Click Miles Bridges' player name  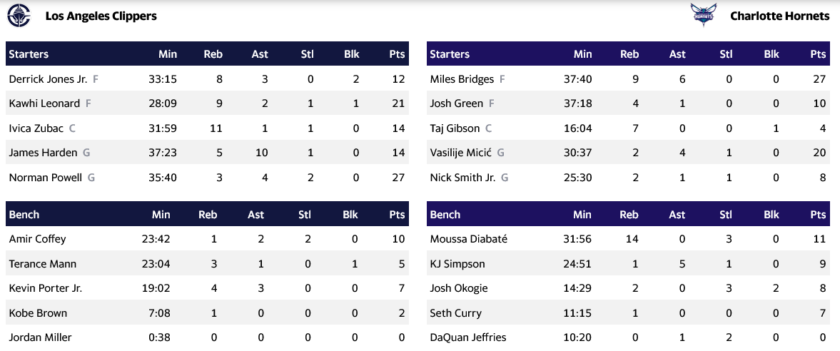461,79
